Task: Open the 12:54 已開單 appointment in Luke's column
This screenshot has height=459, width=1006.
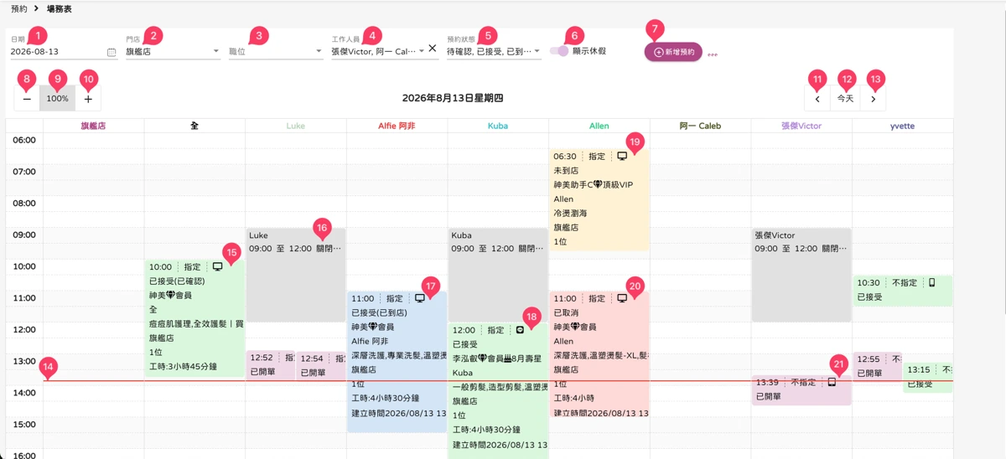Action: [321, 365]
